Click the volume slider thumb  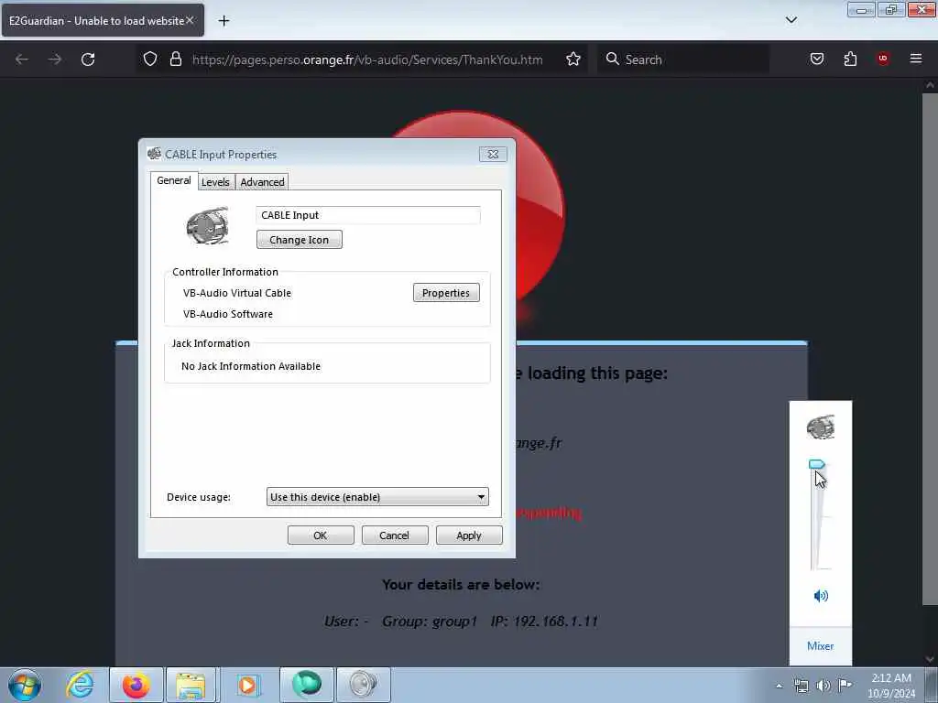pos(816,464)
